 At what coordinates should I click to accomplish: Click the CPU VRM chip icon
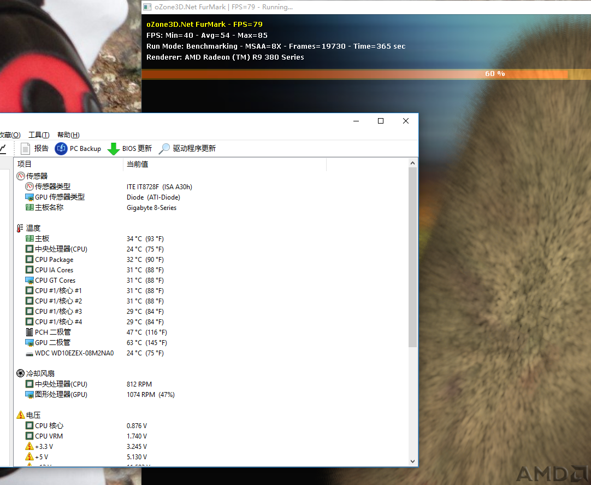click(x=29, y=436)
